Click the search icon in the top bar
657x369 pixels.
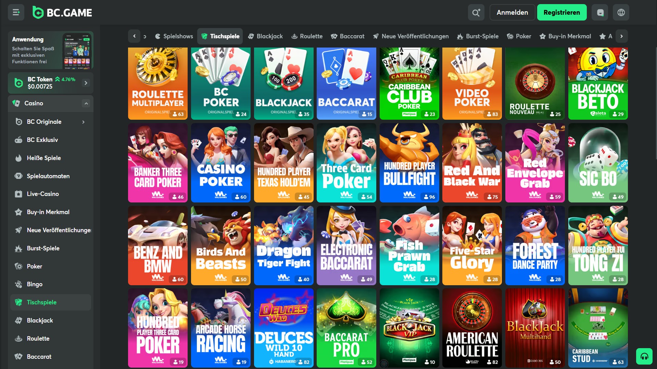coord(476,12)
